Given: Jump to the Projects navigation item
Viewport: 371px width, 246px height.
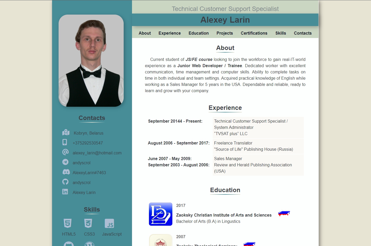Looking at the screenshot, I should tap(225, 33).
